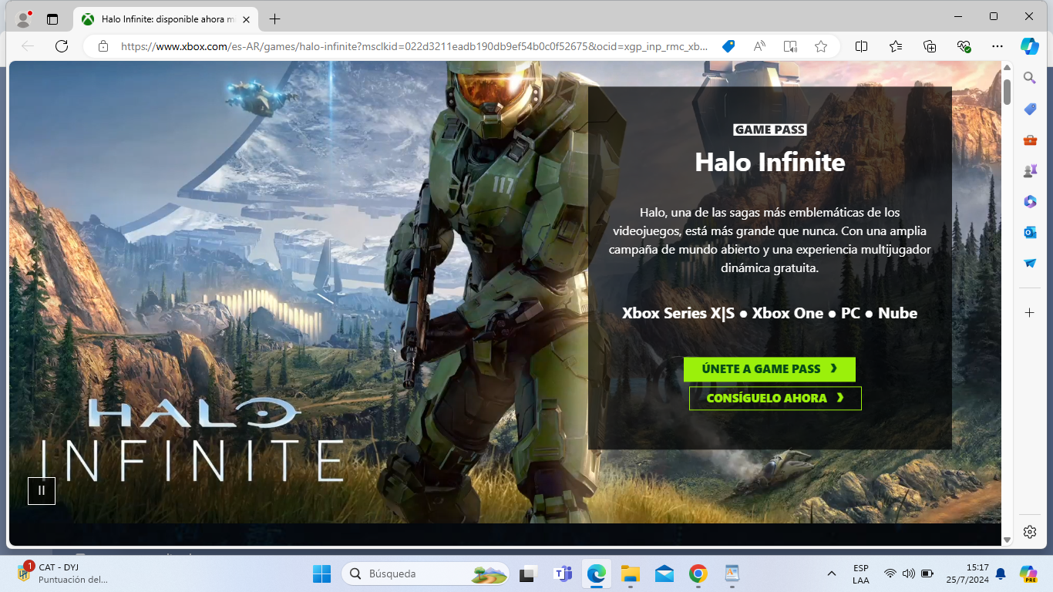1053x592 pixels.
Task: Open the Favorites list
Action: pos(896,46)
